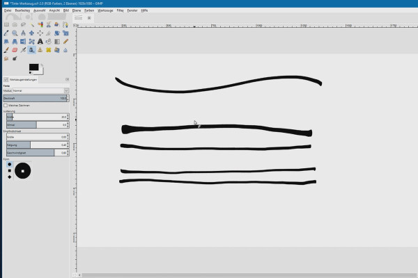Switch to the Werkzeugeinstellungen tab
This screenshot has height=278, width=418.
[x=20, y=79]
